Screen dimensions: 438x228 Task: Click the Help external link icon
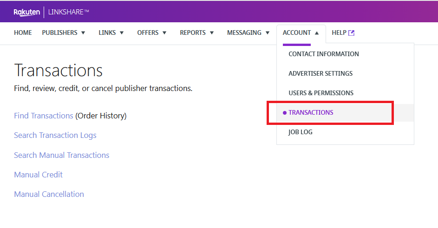tap(352, 33)
